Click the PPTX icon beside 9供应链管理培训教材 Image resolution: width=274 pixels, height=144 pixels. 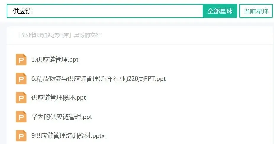click(x=21, y=136)
